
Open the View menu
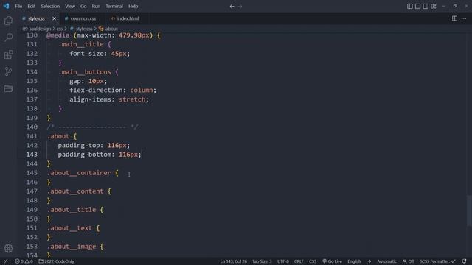(x=70, y=7)
